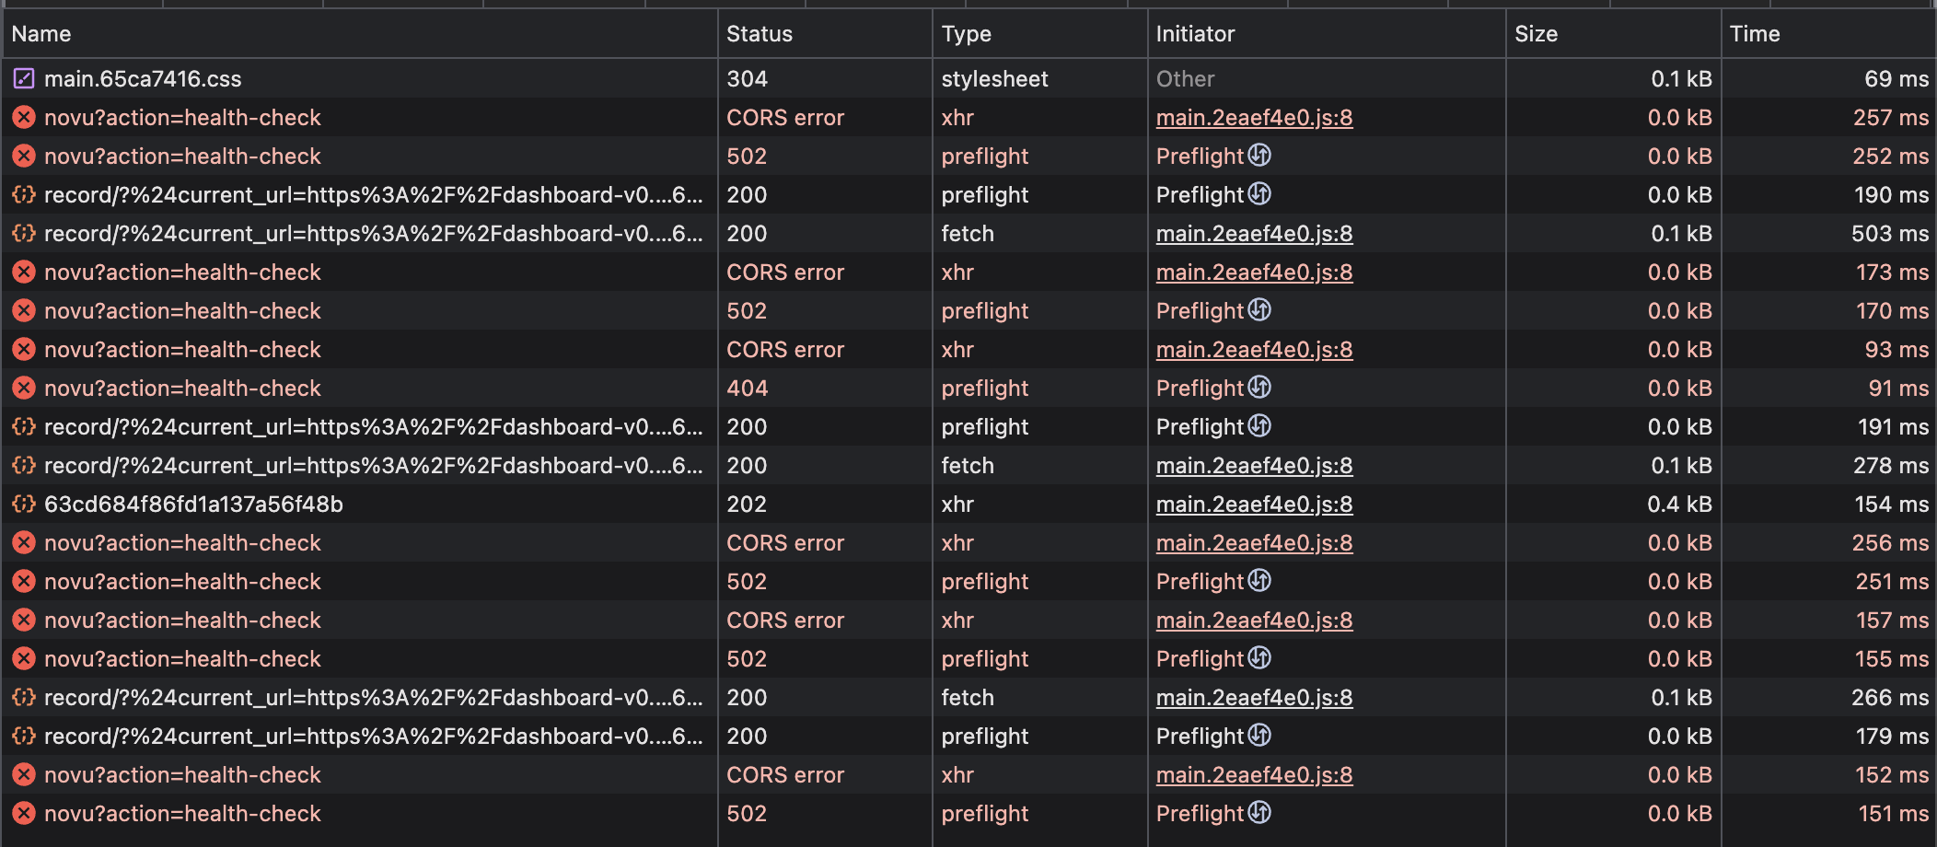Click the Initiator column header
Screen dimensions: 1937x847
(x=1195, y=34)
